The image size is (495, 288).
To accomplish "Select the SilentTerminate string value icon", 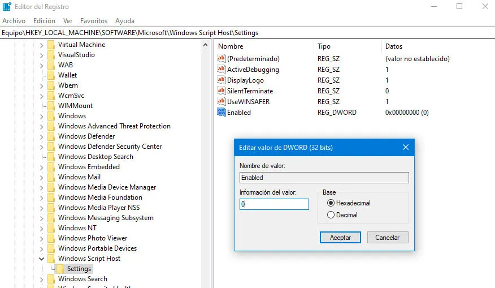I will click(222, 91).
